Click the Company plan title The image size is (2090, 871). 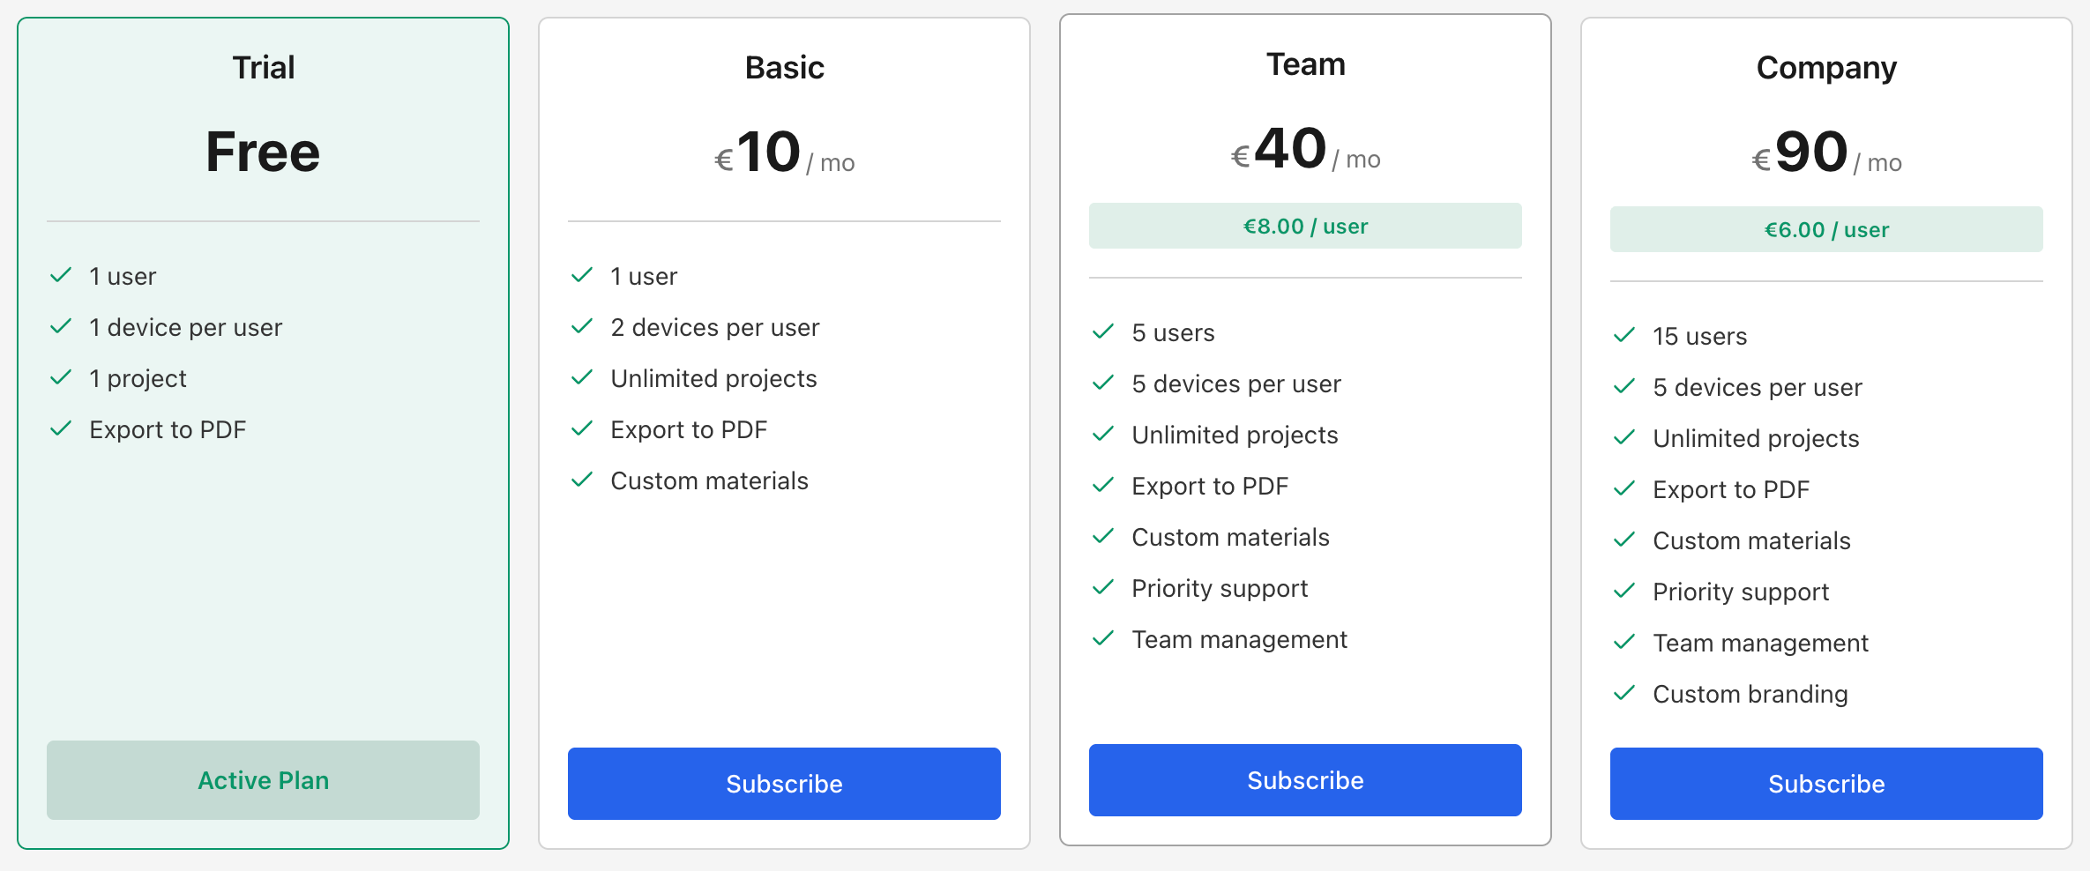pyautogui.click(x=1826, y=68)
